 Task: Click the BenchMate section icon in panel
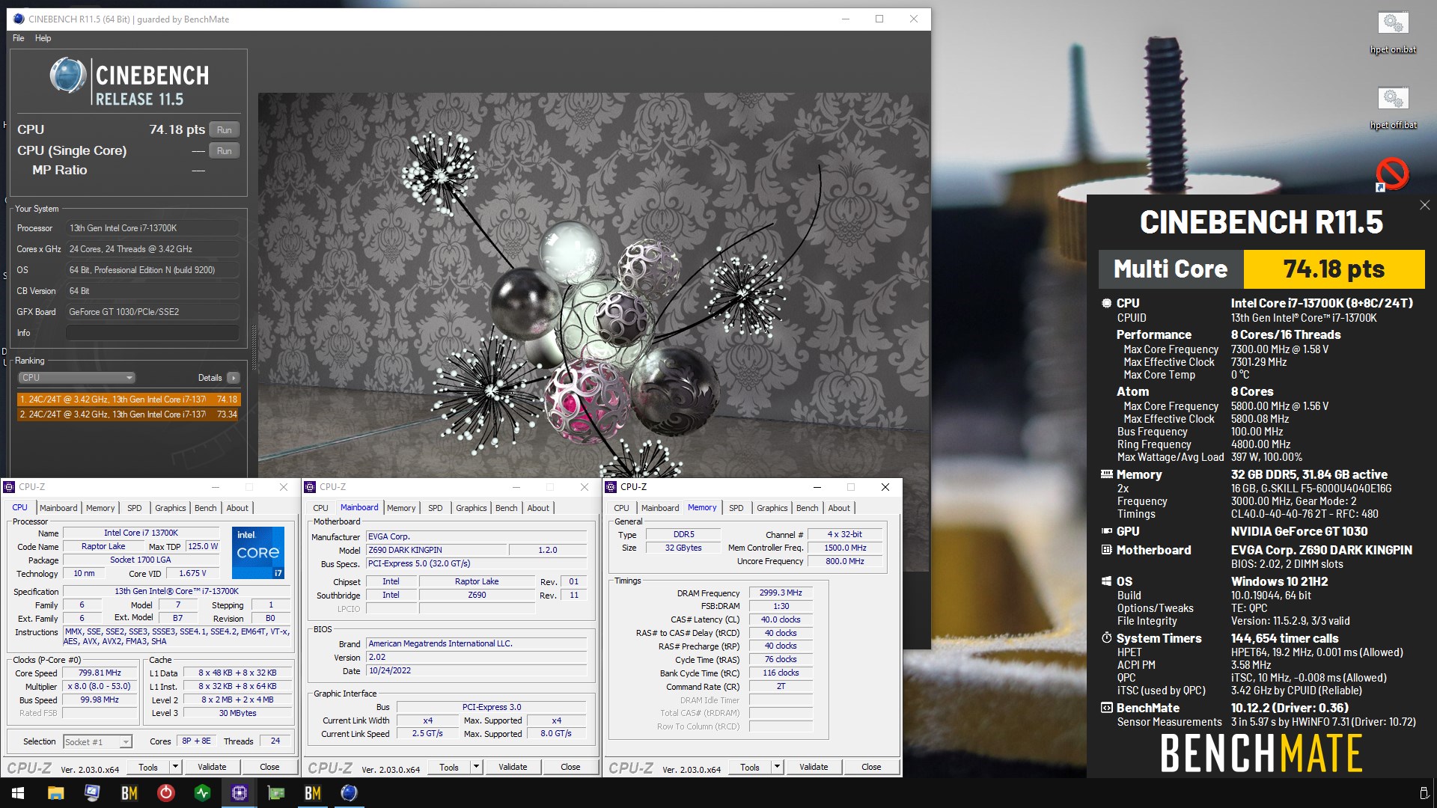click(x=1106, y=708)
